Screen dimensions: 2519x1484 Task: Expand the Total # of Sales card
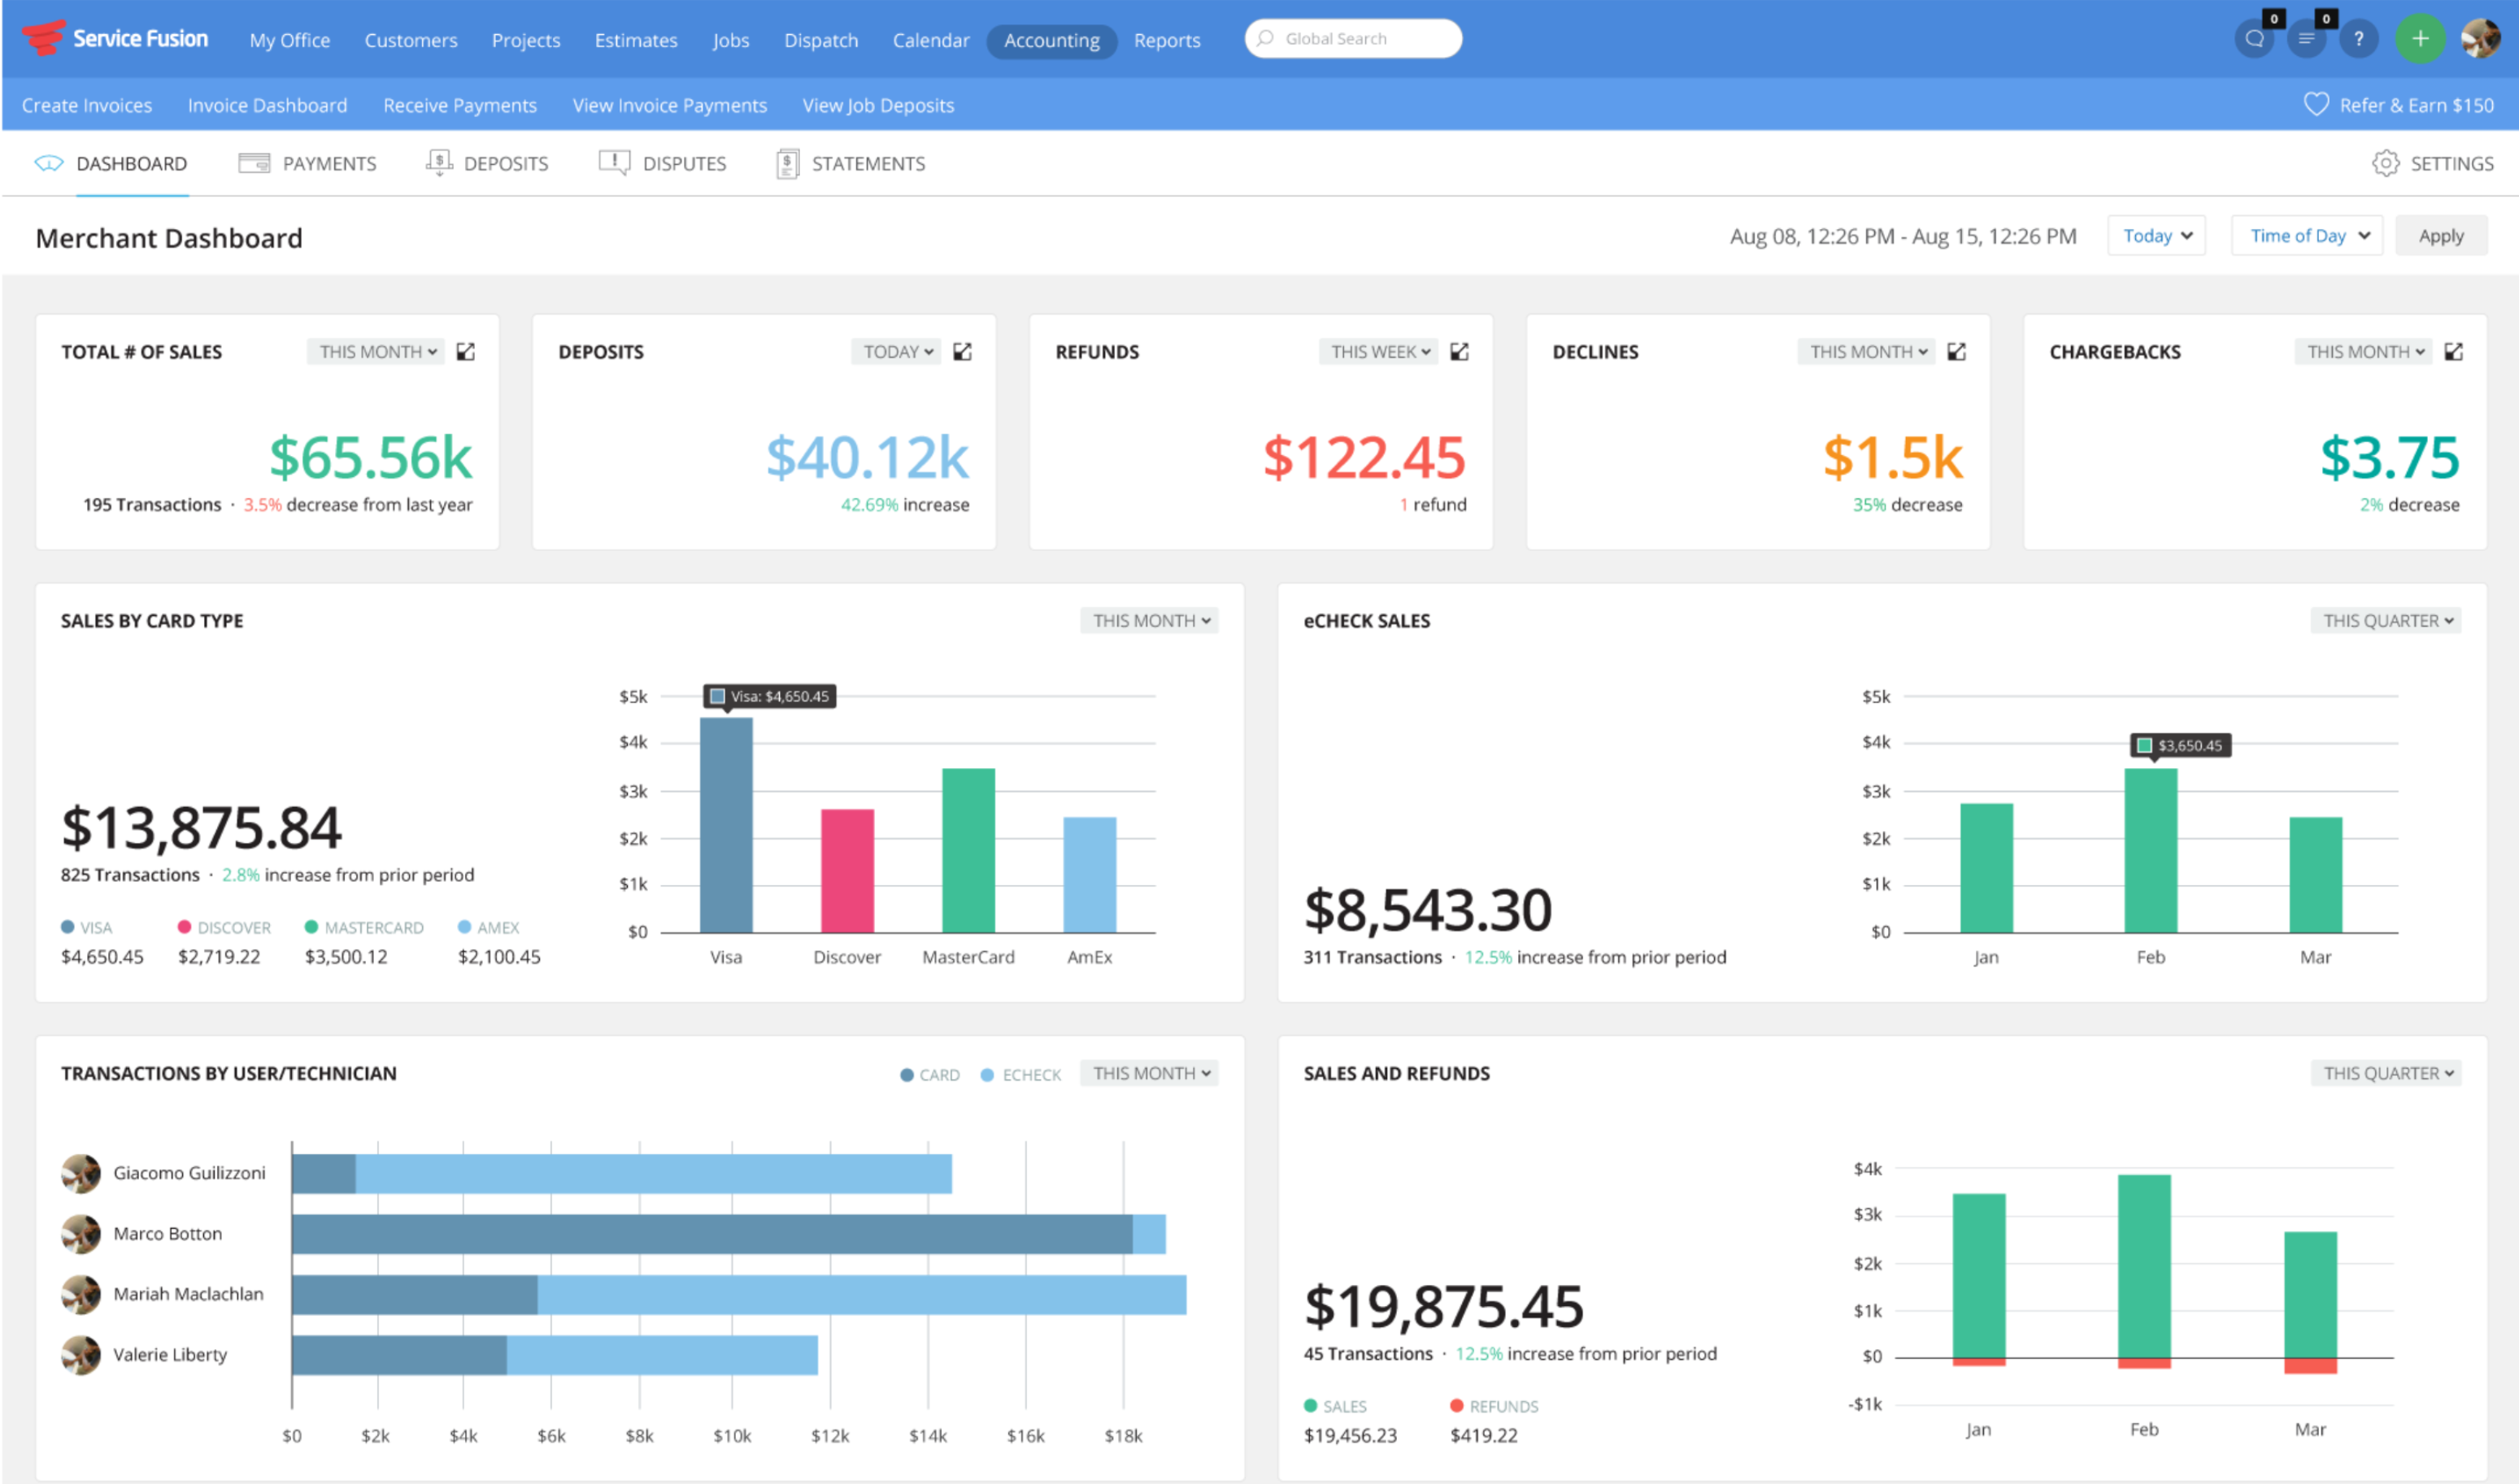click(x=465, y=352)
